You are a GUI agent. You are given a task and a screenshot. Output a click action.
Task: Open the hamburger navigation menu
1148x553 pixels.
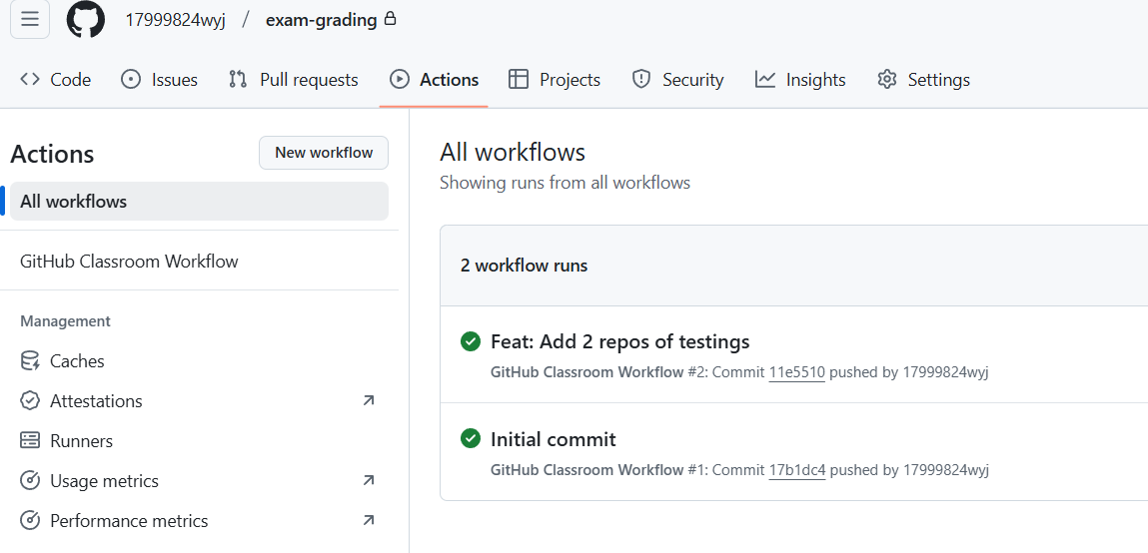tap(30, 20)
